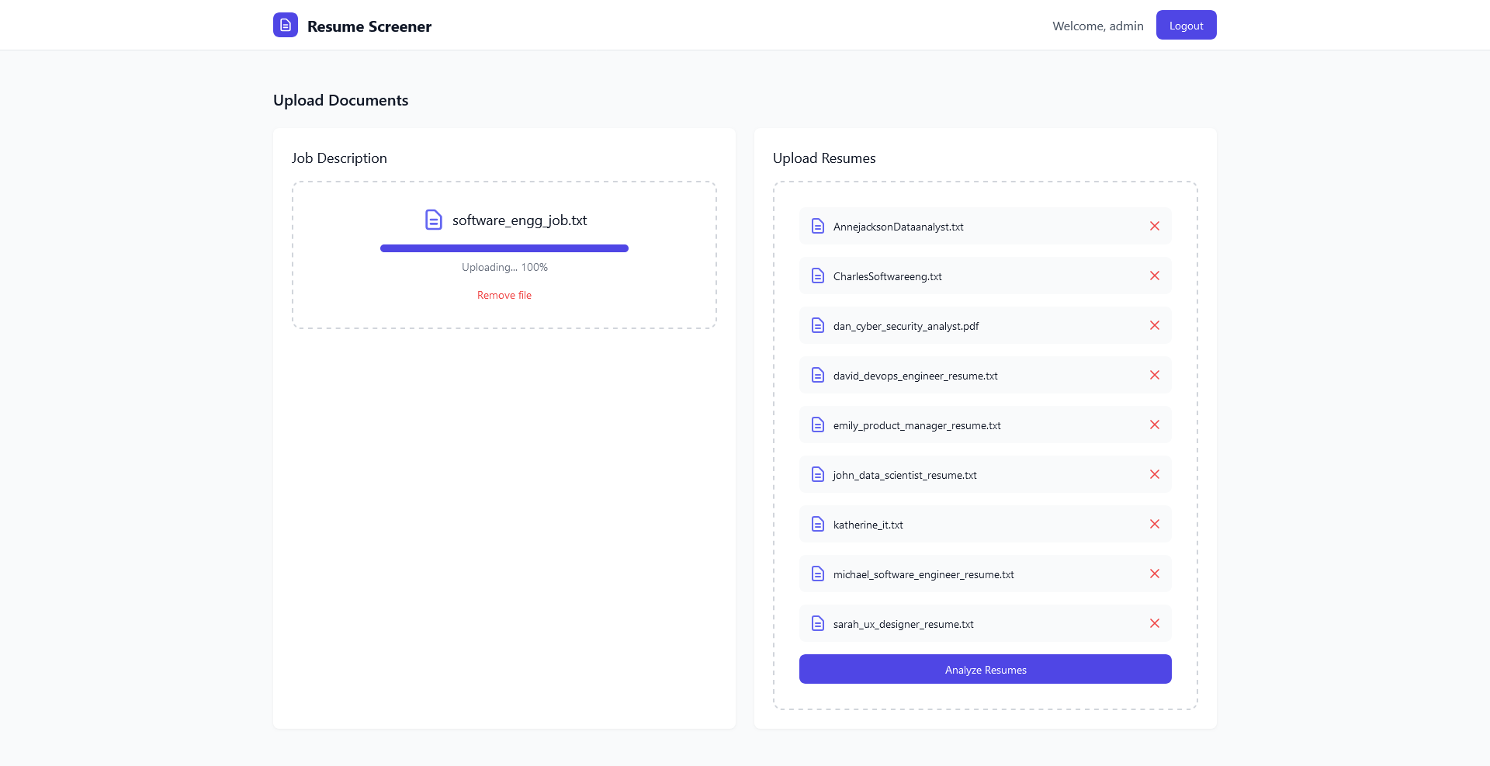Screen dimensions: 1490x766
Task: Click the document icon for emily_product_manager_resume.txt
Action: pyautogui.click(x=817, y=425)
